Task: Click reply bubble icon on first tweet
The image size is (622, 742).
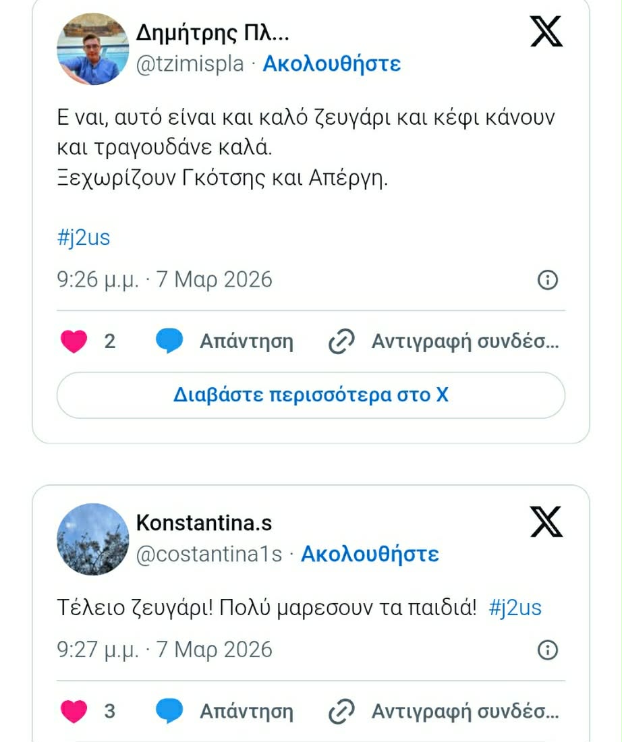Action: [x=169, y=341]
